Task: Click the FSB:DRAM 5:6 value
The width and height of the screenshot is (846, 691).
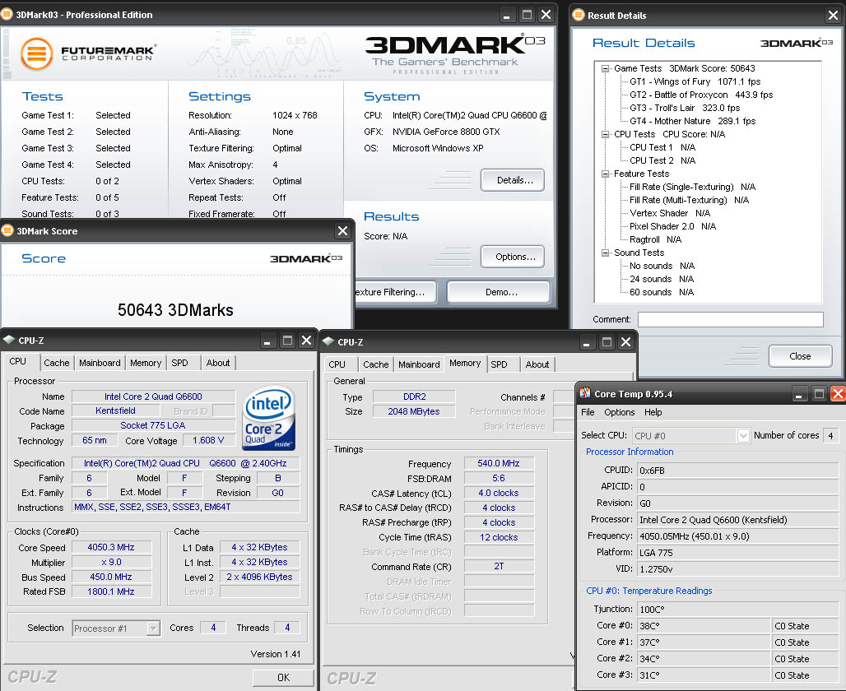Action: pos(499,478)
